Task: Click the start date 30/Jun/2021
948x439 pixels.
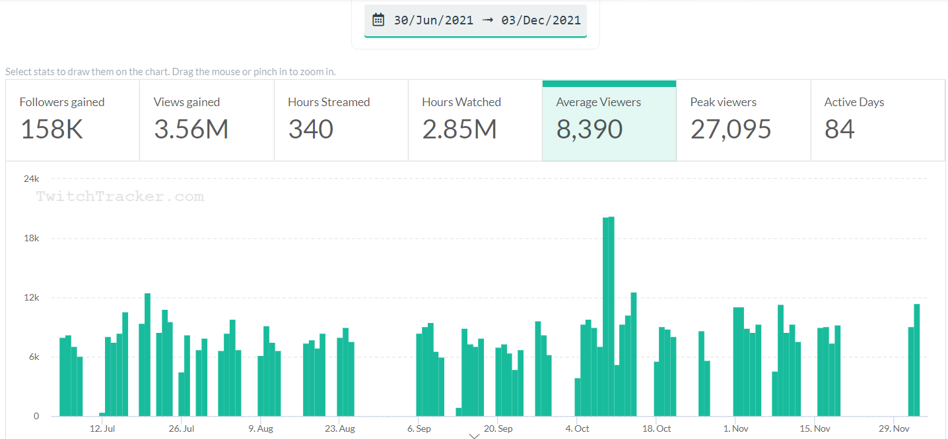Action: 433,20
